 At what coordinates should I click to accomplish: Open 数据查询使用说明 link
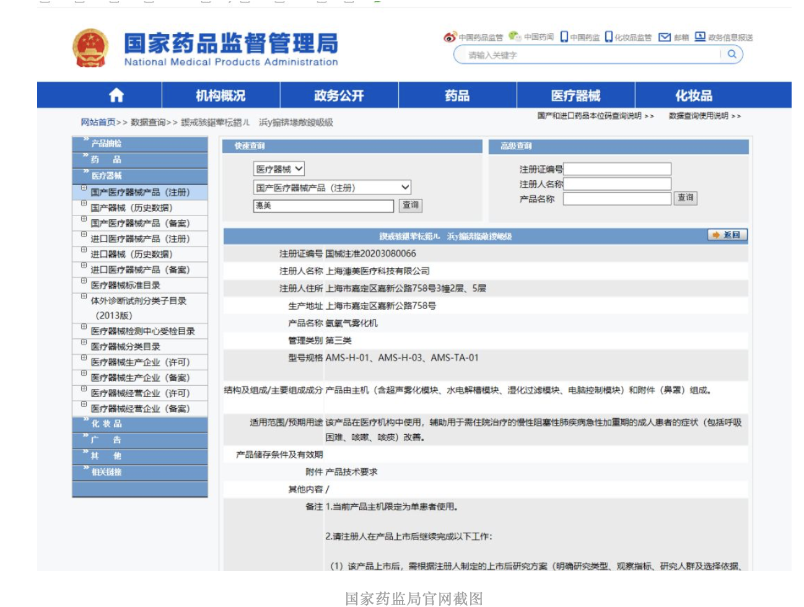pos(699,116)
